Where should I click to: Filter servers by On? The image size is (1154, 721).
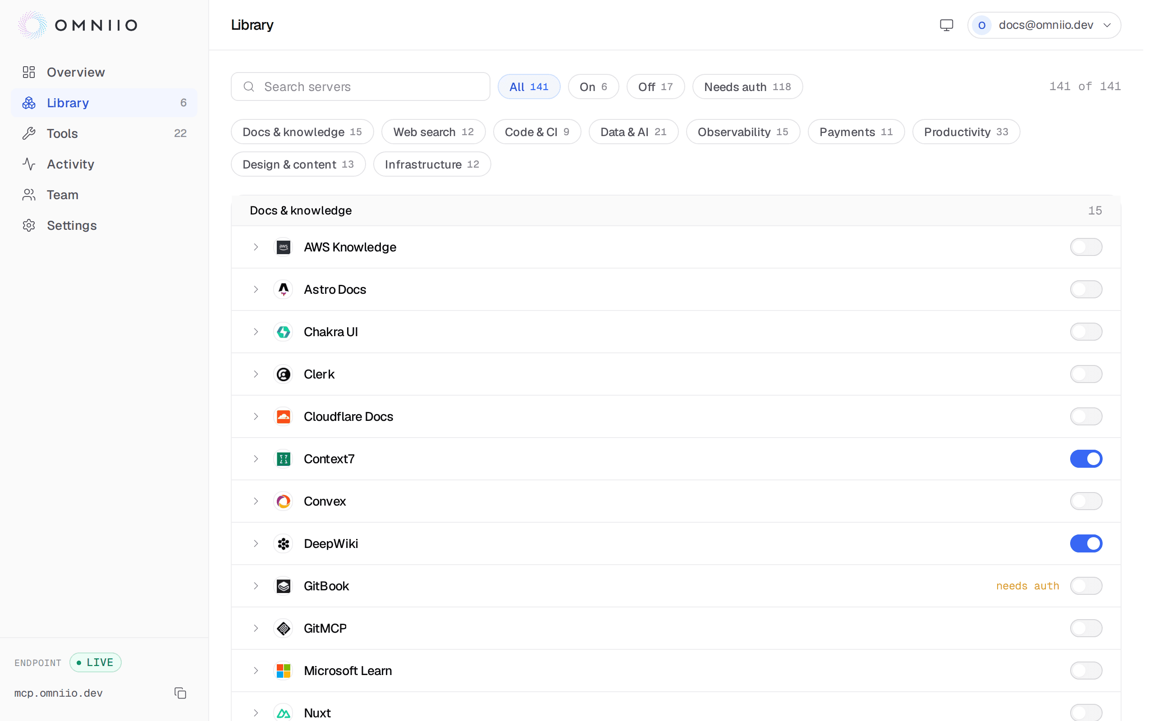(593, 87)
